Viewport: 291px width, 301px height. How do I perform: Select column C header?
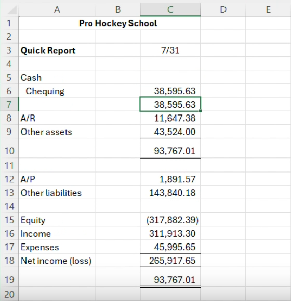[x=170, y=9]
